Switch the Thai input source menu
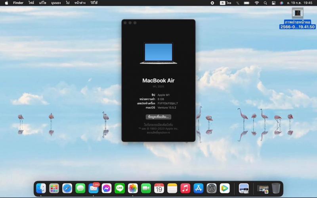Viewport: 317px width, 198px height. click(x=225, y=3)
